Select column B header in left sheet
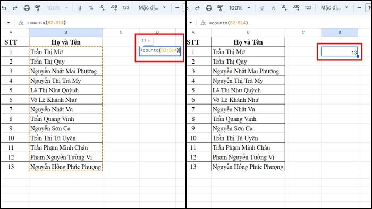Viewport: 372px width, 209px height. point(66,32)
